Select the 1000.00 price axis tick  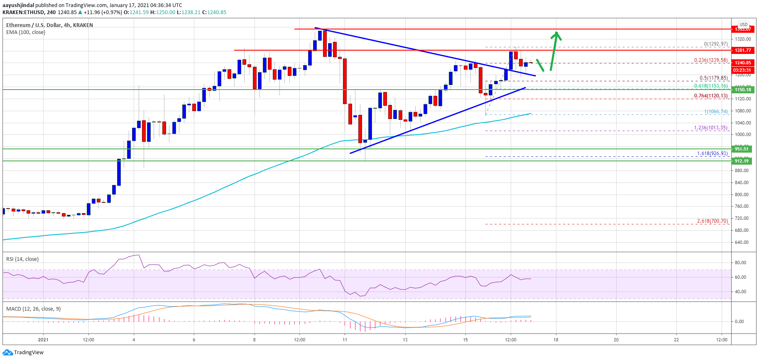point(743,134)
